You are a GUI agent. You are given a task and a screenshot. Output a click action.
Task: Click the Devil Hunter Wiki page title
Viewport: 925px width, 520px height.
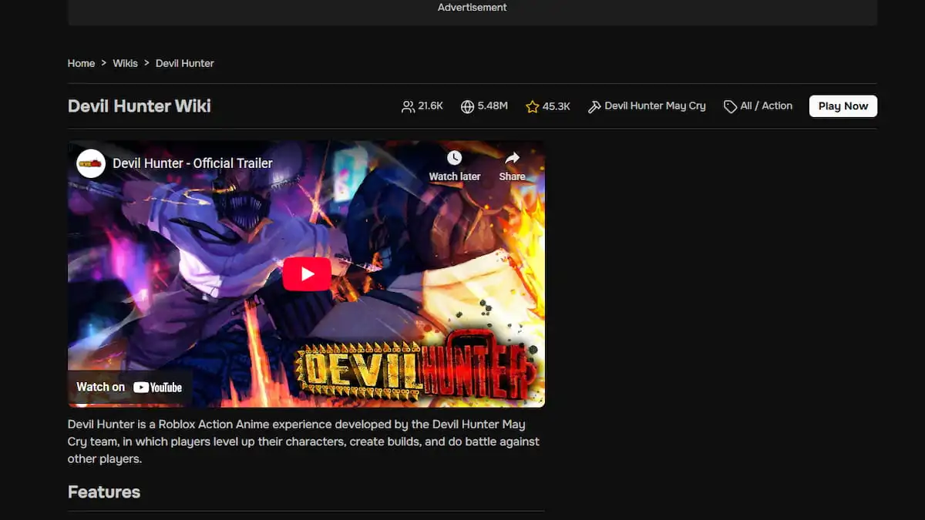tap(140, 106)
